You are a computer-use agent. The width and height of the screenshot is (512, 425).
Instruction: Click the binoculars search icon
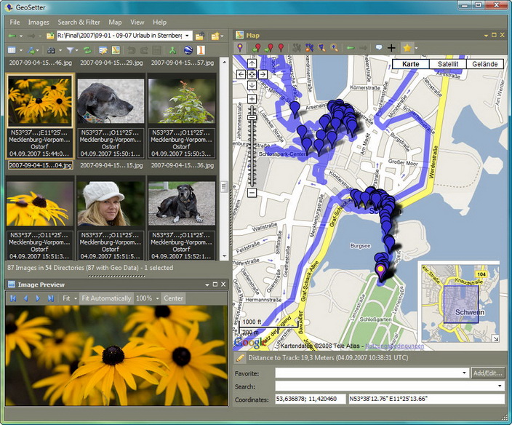pos(51,50)
